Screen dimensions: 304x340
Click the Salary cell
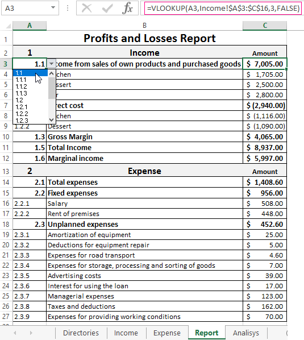pos(144,204)
